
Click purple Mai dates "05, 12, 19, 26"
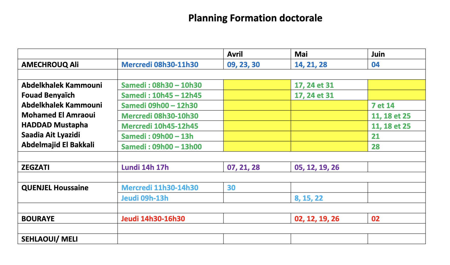(x=317, y=167)
